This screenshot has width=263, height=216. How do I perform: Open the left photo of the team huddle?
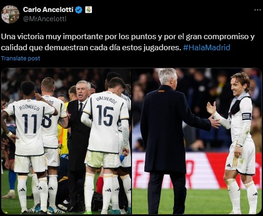[66, 141]
